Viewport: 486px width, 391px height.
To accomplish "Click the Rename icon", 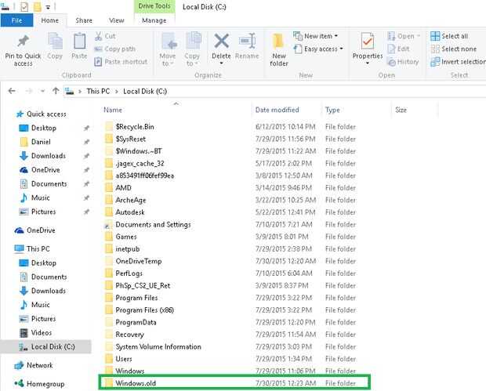I will click(247, 41).
